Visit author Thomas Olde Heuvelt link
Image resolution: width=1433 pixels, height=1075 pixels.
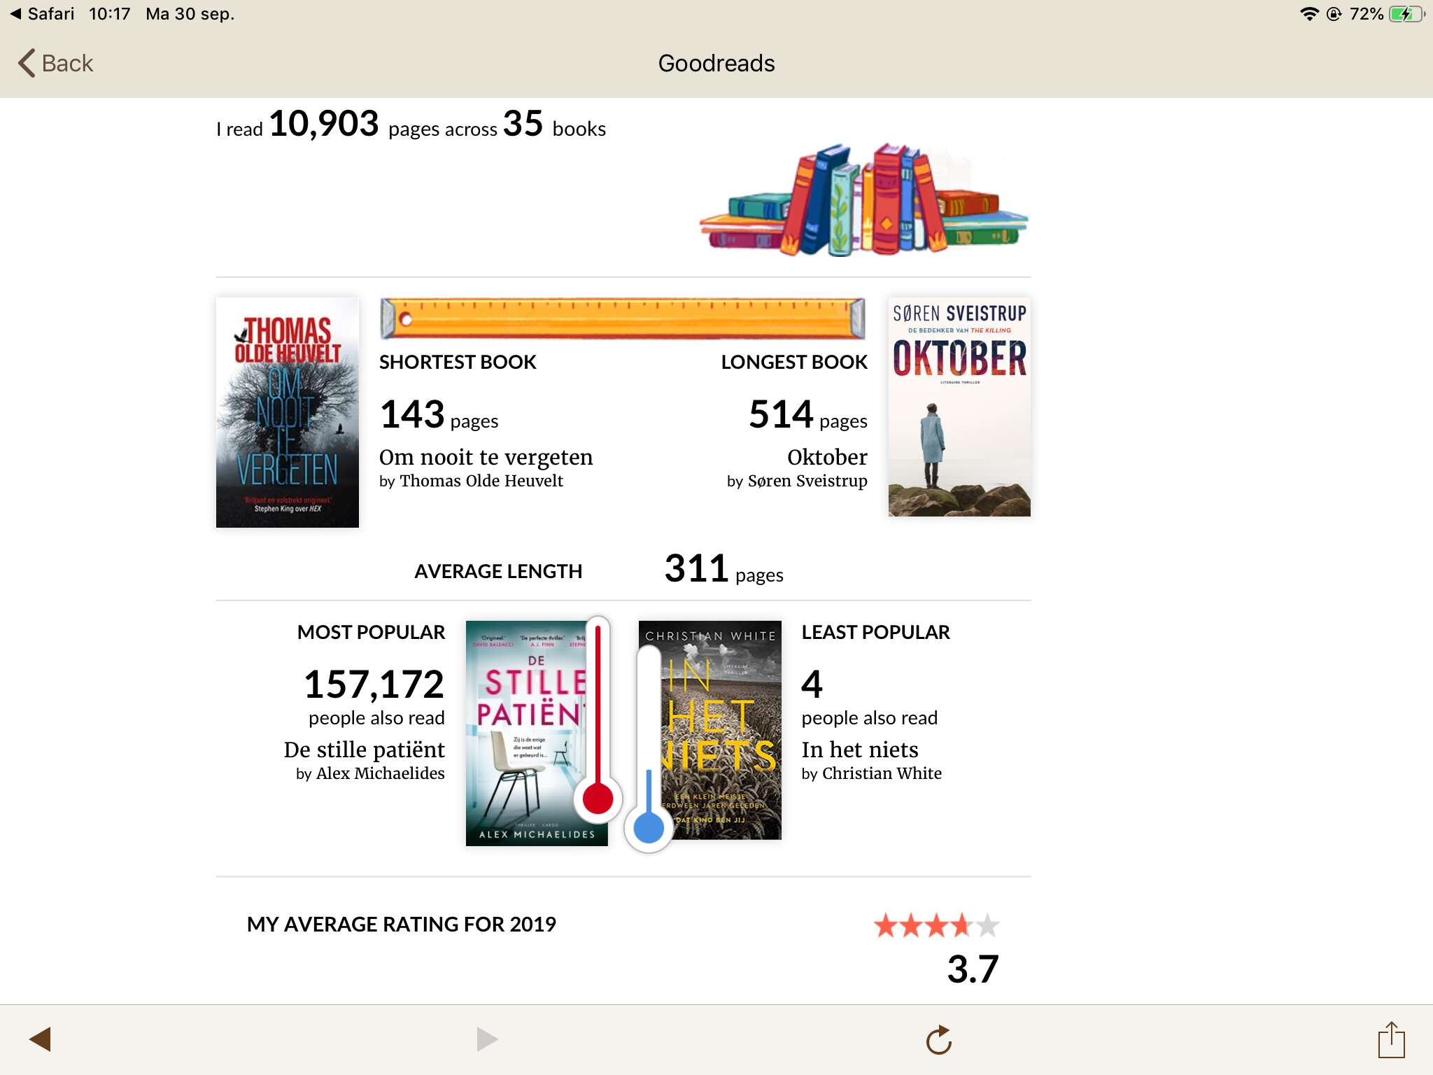tap(481, 481)
